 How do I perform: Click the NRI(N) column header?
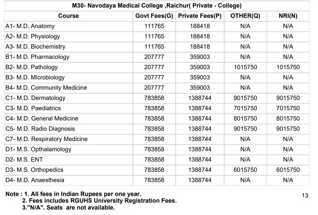coord(288,16)
